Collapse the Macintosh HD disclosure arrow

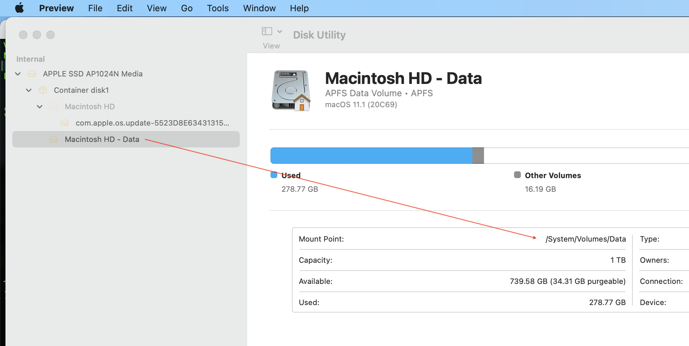40,106
